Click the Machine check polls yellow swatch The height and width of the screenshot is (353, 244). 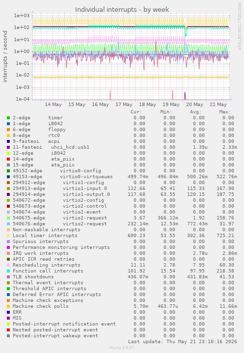click(x=8, y=306)
